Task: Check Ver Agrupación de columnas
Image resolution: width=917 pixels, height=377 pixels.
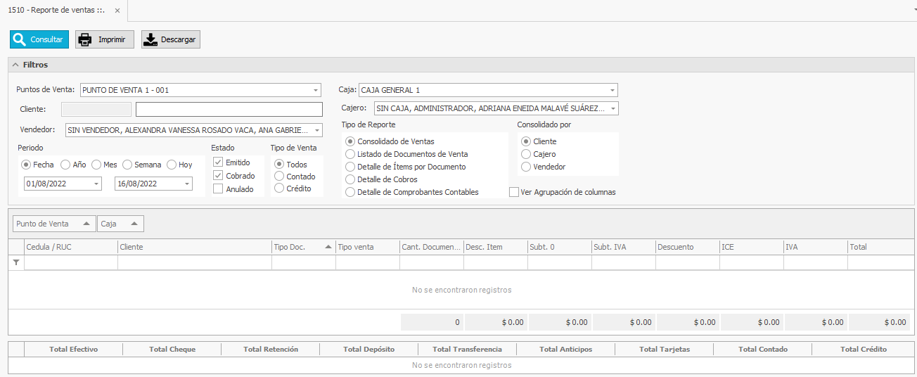Action: pos(514,192)
